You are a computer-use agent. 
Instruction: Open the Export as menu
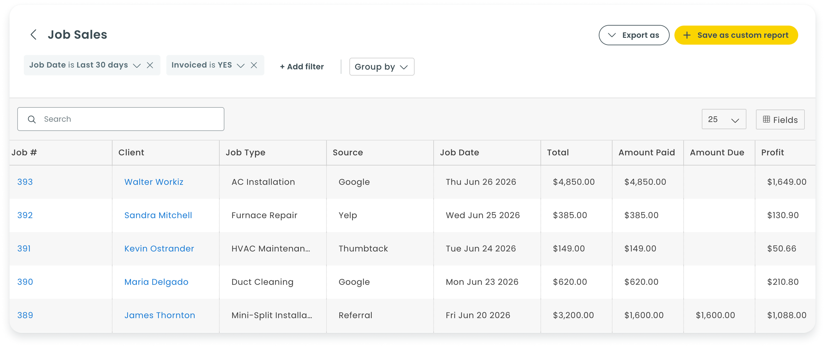[x=634, y=35]
